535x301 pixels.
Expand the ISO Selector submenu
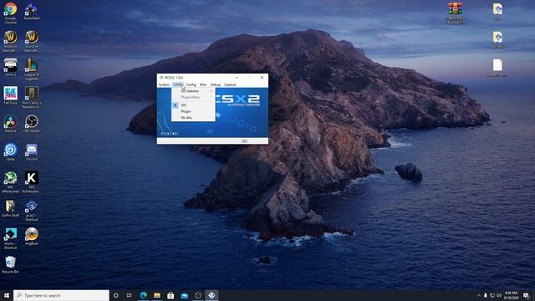pos(193,91)
